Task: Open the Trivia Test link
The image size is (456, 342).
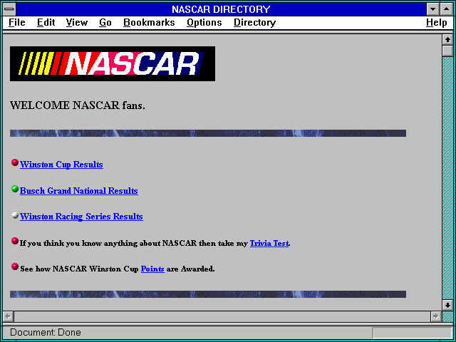Action: [269, 243]
